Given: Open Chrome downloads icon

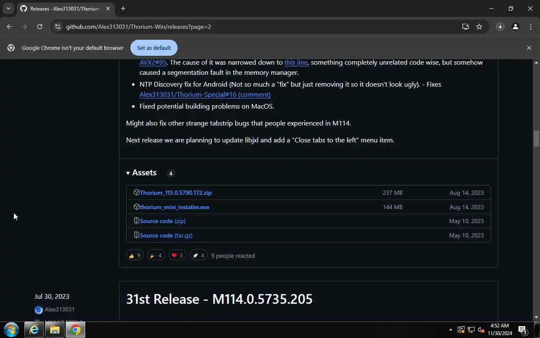Looking at the screenshot, I should tap(500, 27).
